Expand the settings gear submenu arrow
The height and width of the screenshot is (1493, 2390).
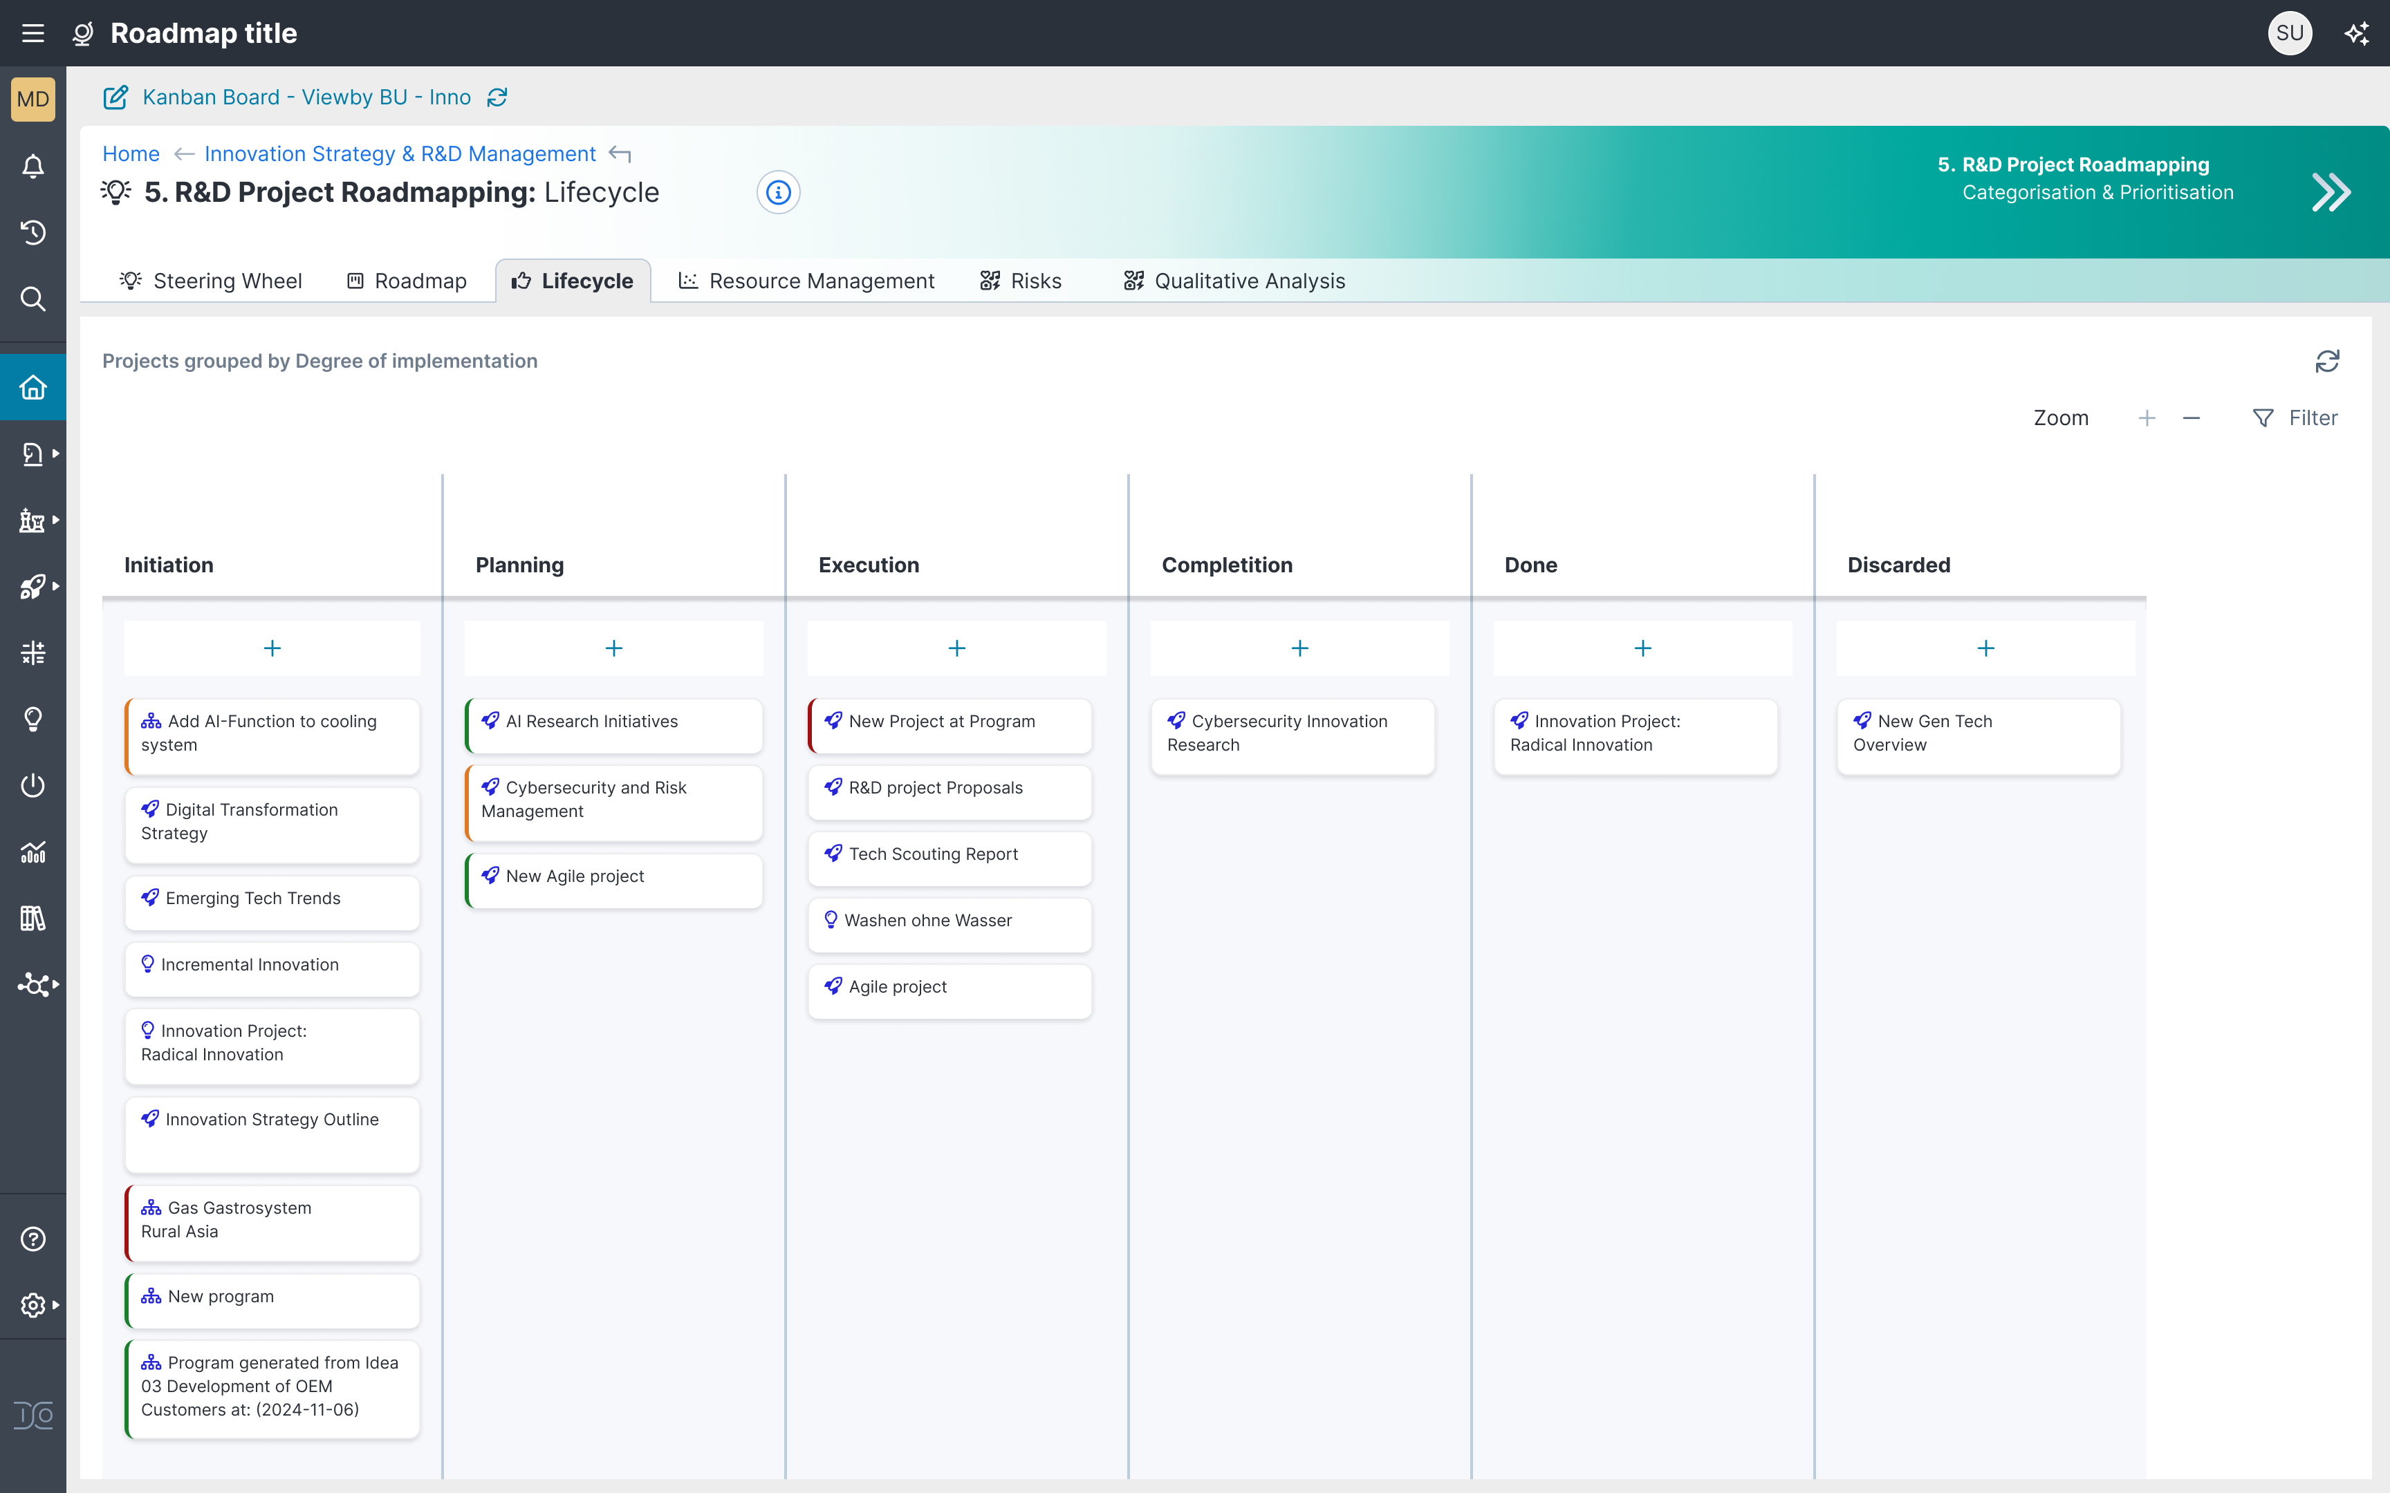[55, 1304]
